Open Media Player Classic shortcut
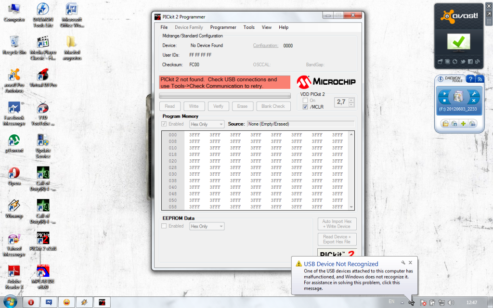Screen dimensions: 493x308 [x=43, y=48]
